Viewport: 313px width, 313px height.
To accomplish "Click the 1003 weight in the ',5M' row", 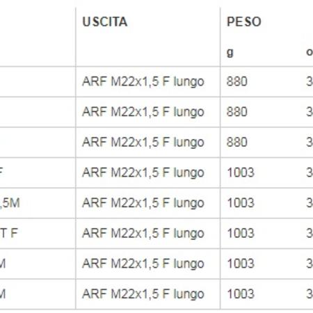I will coord(241,203).
